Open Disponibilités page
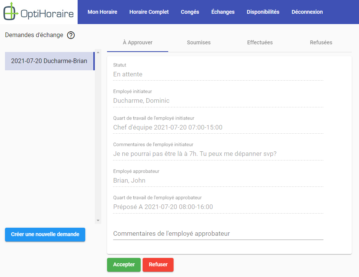The height and width of the screenshot is (277, 359). coord(263,12)
